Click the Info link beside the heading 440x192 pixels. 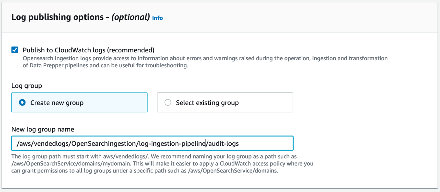157,18
